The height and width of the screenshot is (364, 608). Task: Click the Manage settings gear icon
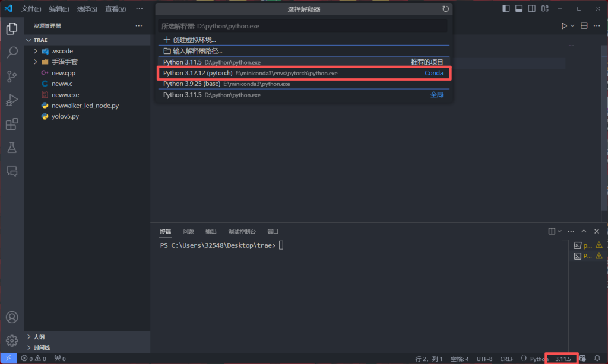12,340
